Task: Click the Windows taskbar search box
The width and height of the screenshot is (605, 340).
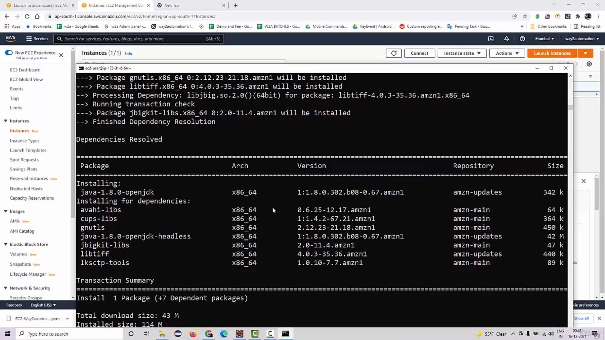Action: [69, 334]
